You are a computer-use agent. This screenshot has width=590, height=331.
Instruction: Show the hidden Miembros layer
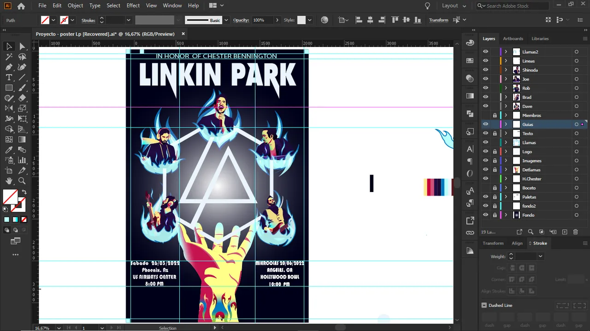point(485,116)
